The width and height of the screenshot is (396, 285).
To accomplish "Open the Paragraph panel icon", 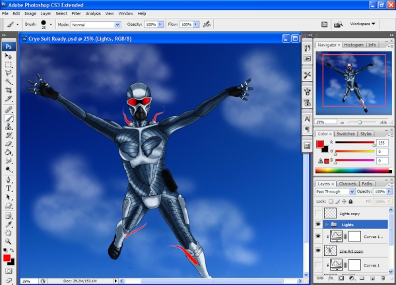I will [307, 129].
